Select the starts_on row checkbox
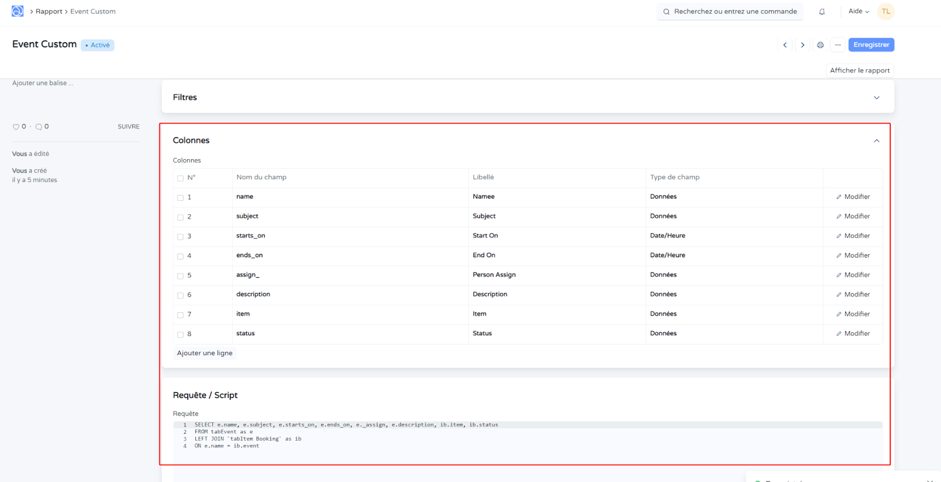The width and height of the screenshot is (941, 482). pos(181,237)
